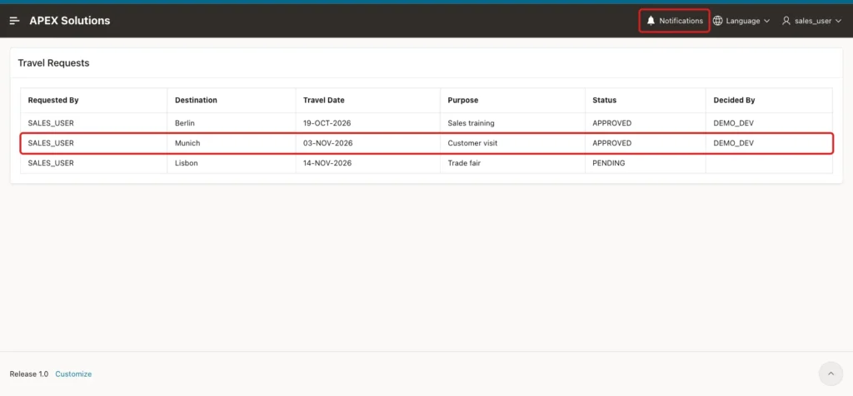
Task: Click the sales_user person icon
Action: tap(786, 21)
